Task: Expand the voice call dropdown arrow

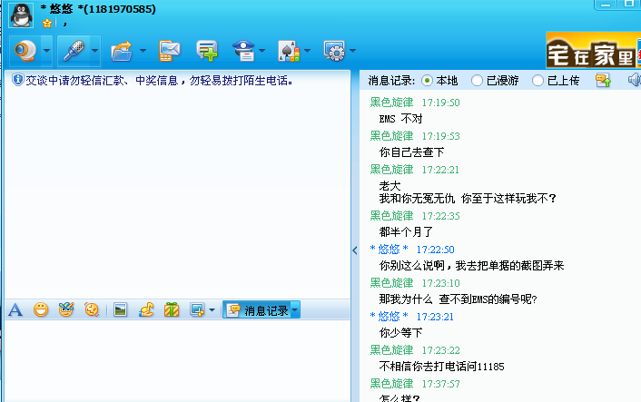Action: pos(94,51)
